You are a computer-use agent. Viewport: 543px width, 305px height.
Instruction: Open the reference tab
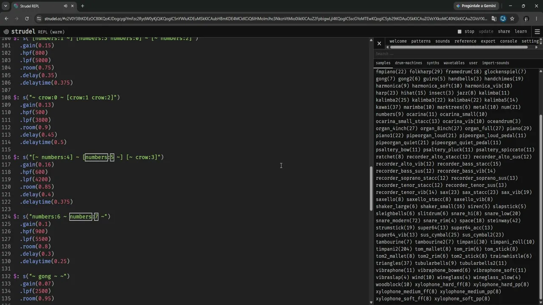(x=465, y=41)
